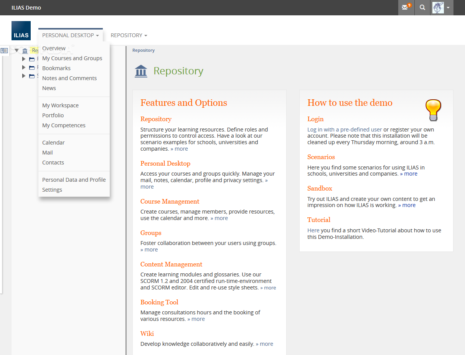The image size is (465, 355).
Task: Click the 'How to use the demo' heading
Action: pyautogui.click(x=350, y=103)
